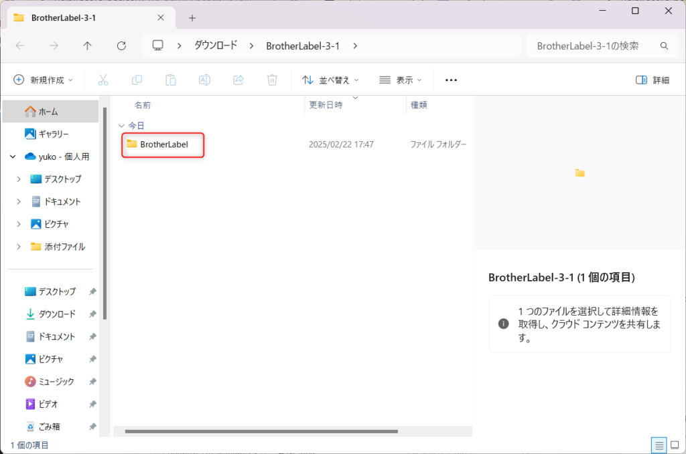Screen dimensions: 686x454
Task: Sort by 更新日時 column header
Action: pyautogui.click(x=326, y=105)
